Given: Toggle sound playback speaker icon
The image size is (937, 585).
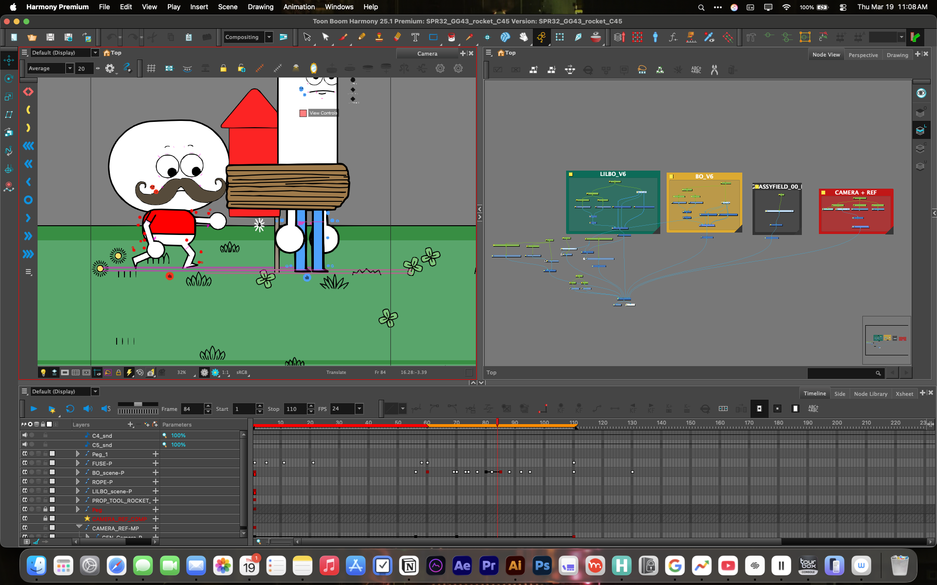Looking at the screenshot, I should [x=88, y=409].
